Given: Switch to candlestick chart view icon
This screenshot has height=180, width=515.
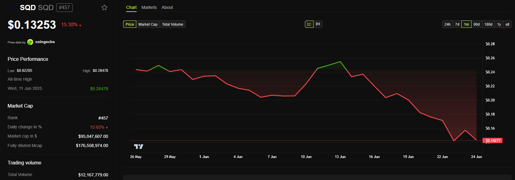Looking at the screenshot, I should [318, 24].
